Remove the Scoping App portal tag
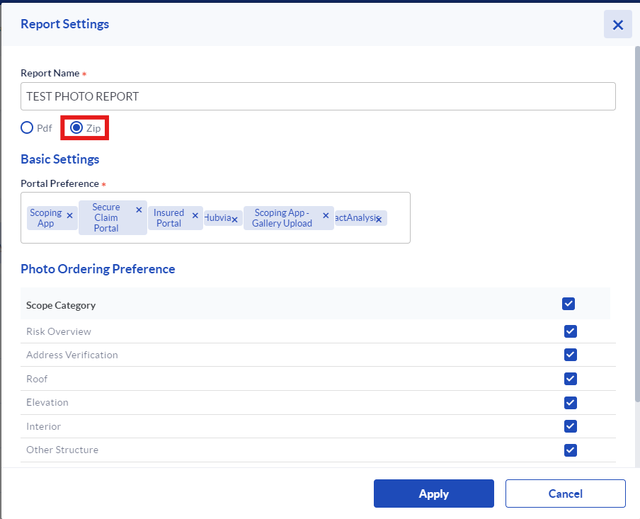This screenshot has width=640, height=519. coord(70,216)
